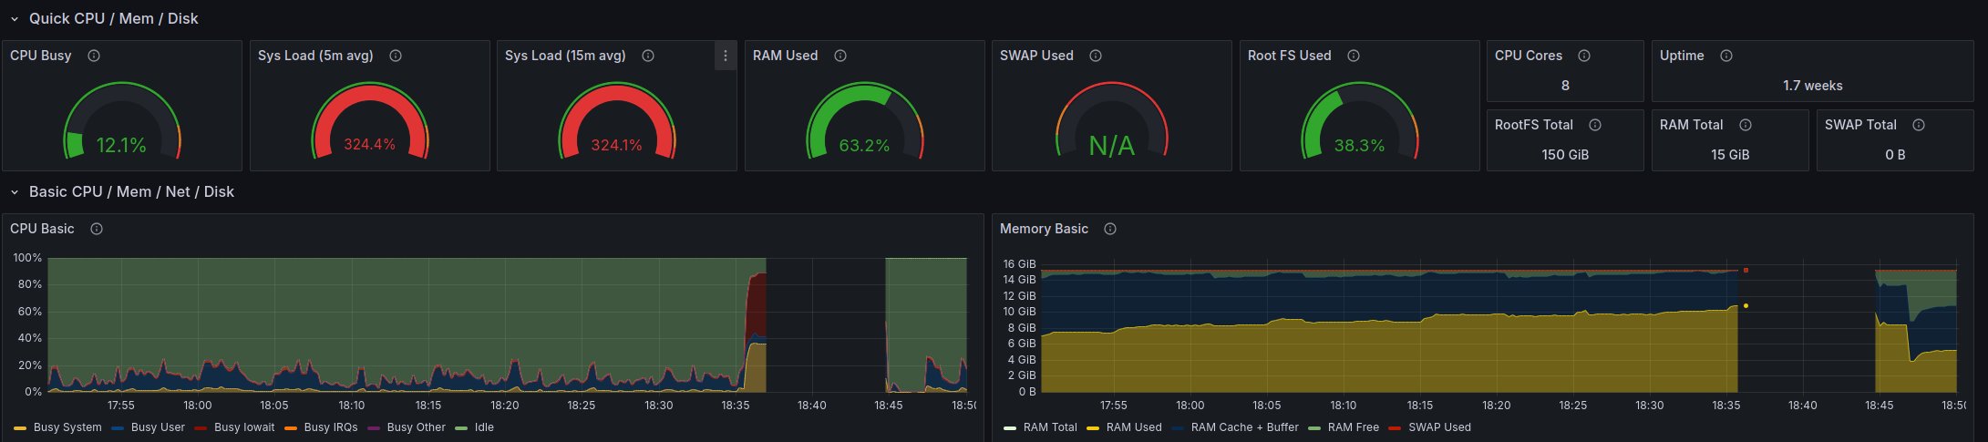The height and width of the screenshot is (442, 1988).
Task: Click the CPU Basic panel title
Action: tap(42, 229)
